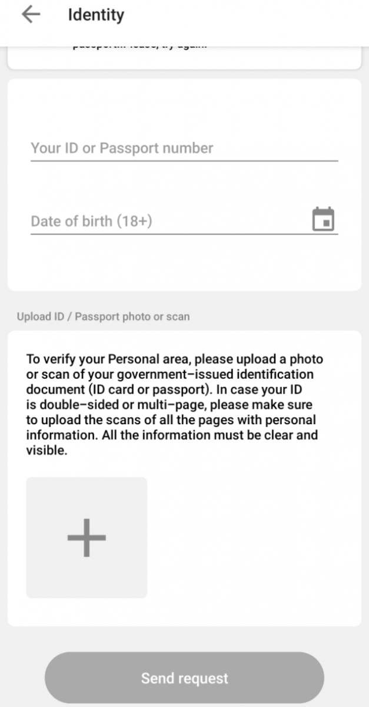Click the plus icon to upload document

(86, 537)
